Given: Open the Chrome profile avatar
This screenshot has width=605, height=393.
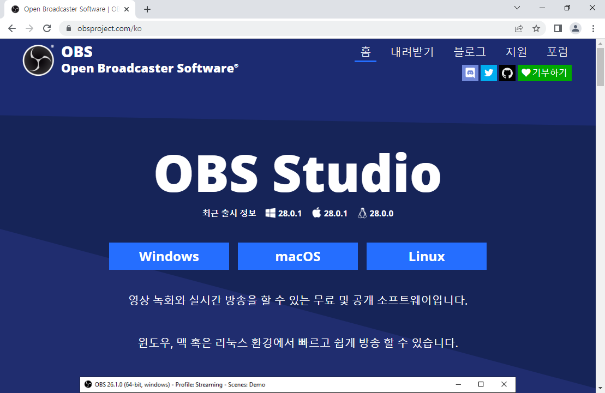Looking at the screenshot, I should (576, 28).
